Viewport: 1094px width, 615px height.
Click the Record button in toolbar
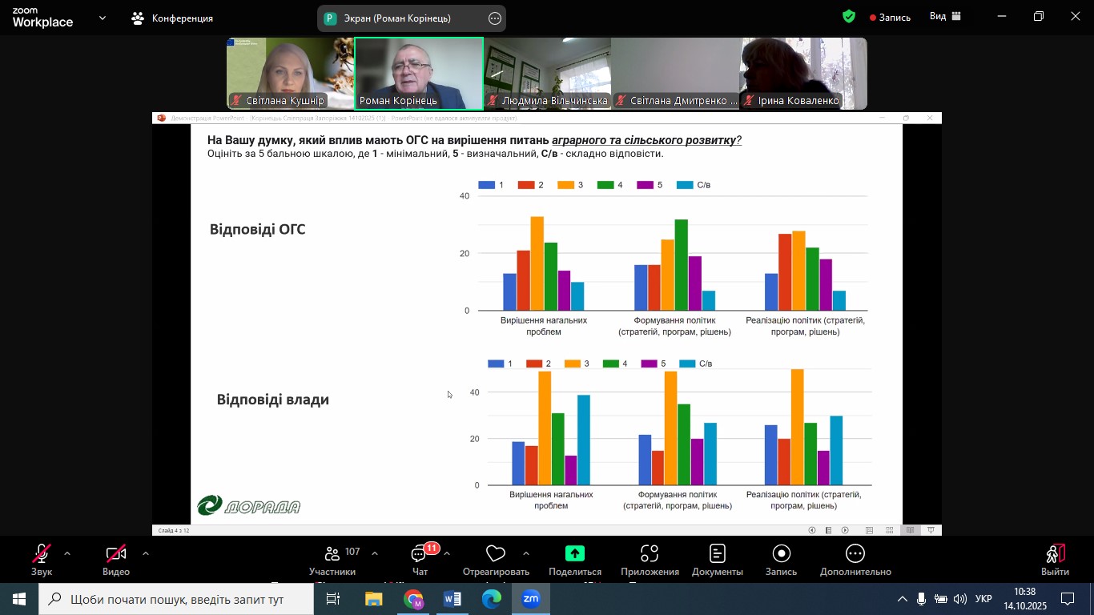(x=781, y=554)
